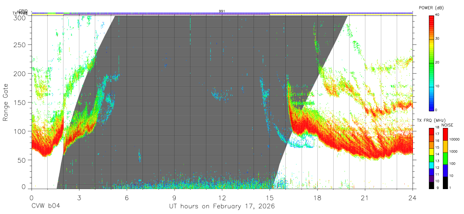Click the TX FRQ (MHz) legend title
464x214 pixels.
pyautogui.click(x=432, y=120)
